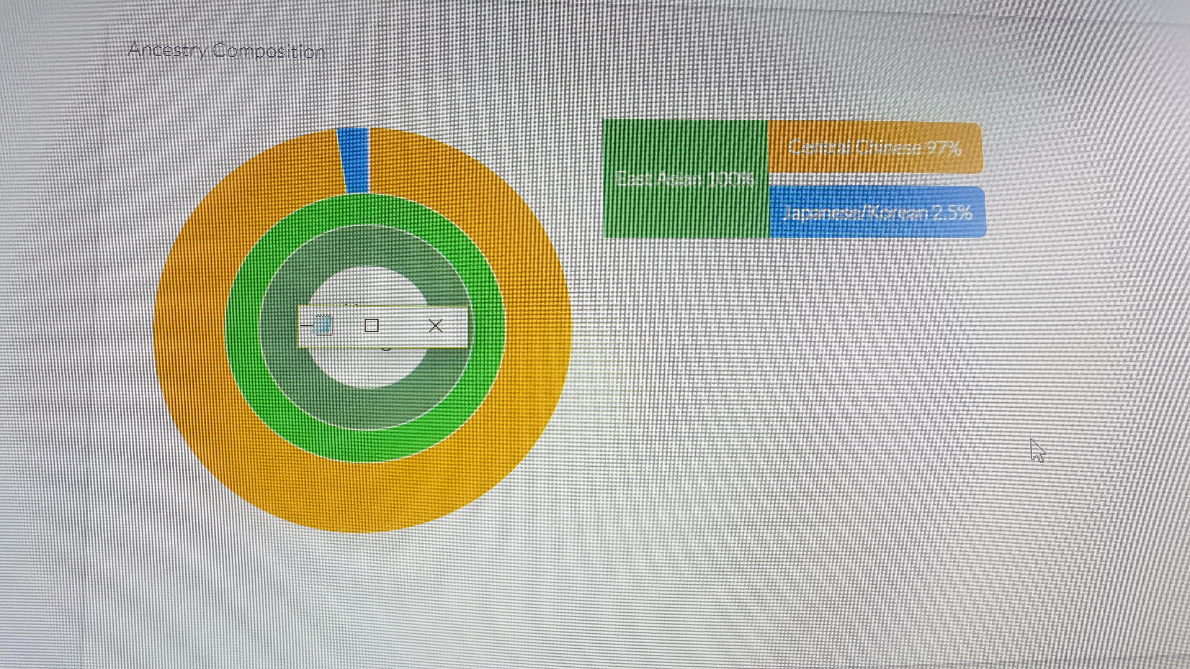Click the notepad icon in the small window
Image resolution: width=1190 pixels, height=669 pixels.
(x=323, y=324)
